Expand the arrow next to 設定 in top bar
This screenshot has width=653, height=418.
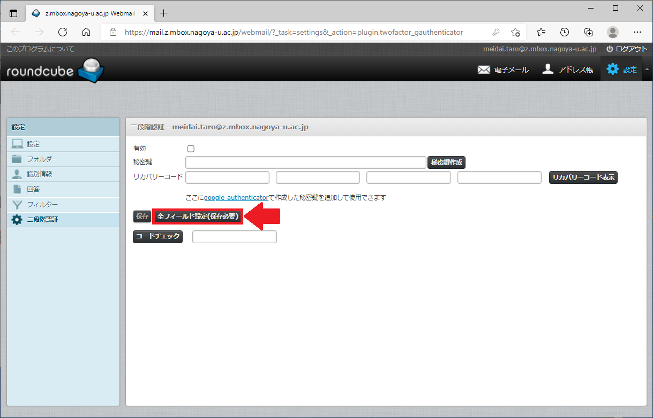click(x=647, y=69)
